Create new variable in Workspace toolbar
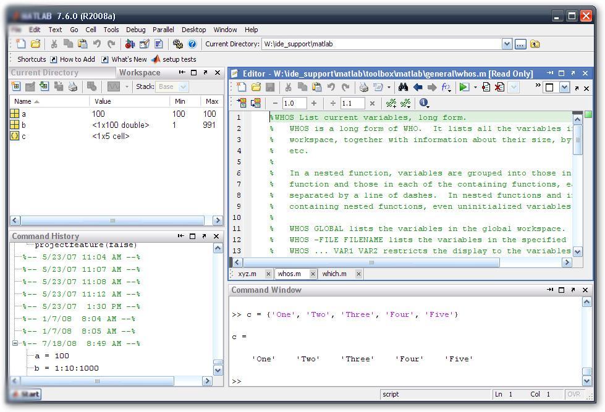 [16, 86]
